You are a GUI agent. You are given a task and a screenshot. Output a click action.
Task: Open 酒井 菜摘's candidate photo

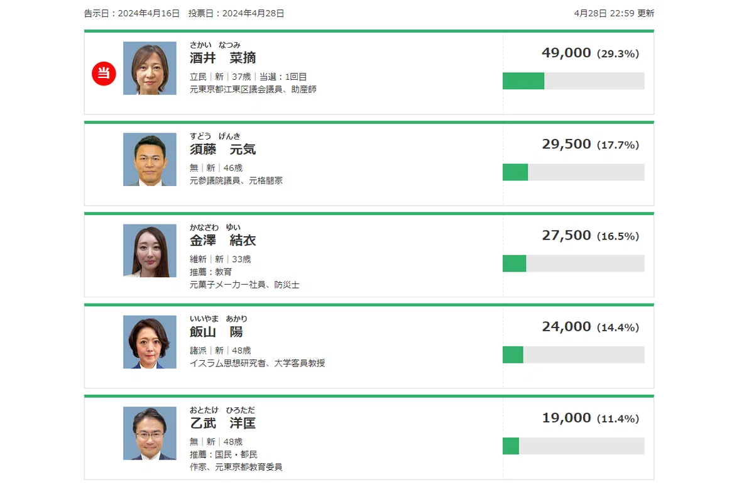150,69
